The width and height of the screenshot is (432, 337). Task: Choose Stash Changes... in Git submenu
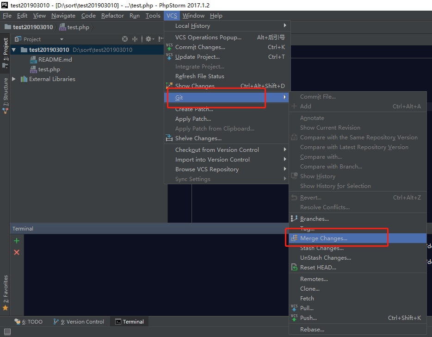click(358, 248)
